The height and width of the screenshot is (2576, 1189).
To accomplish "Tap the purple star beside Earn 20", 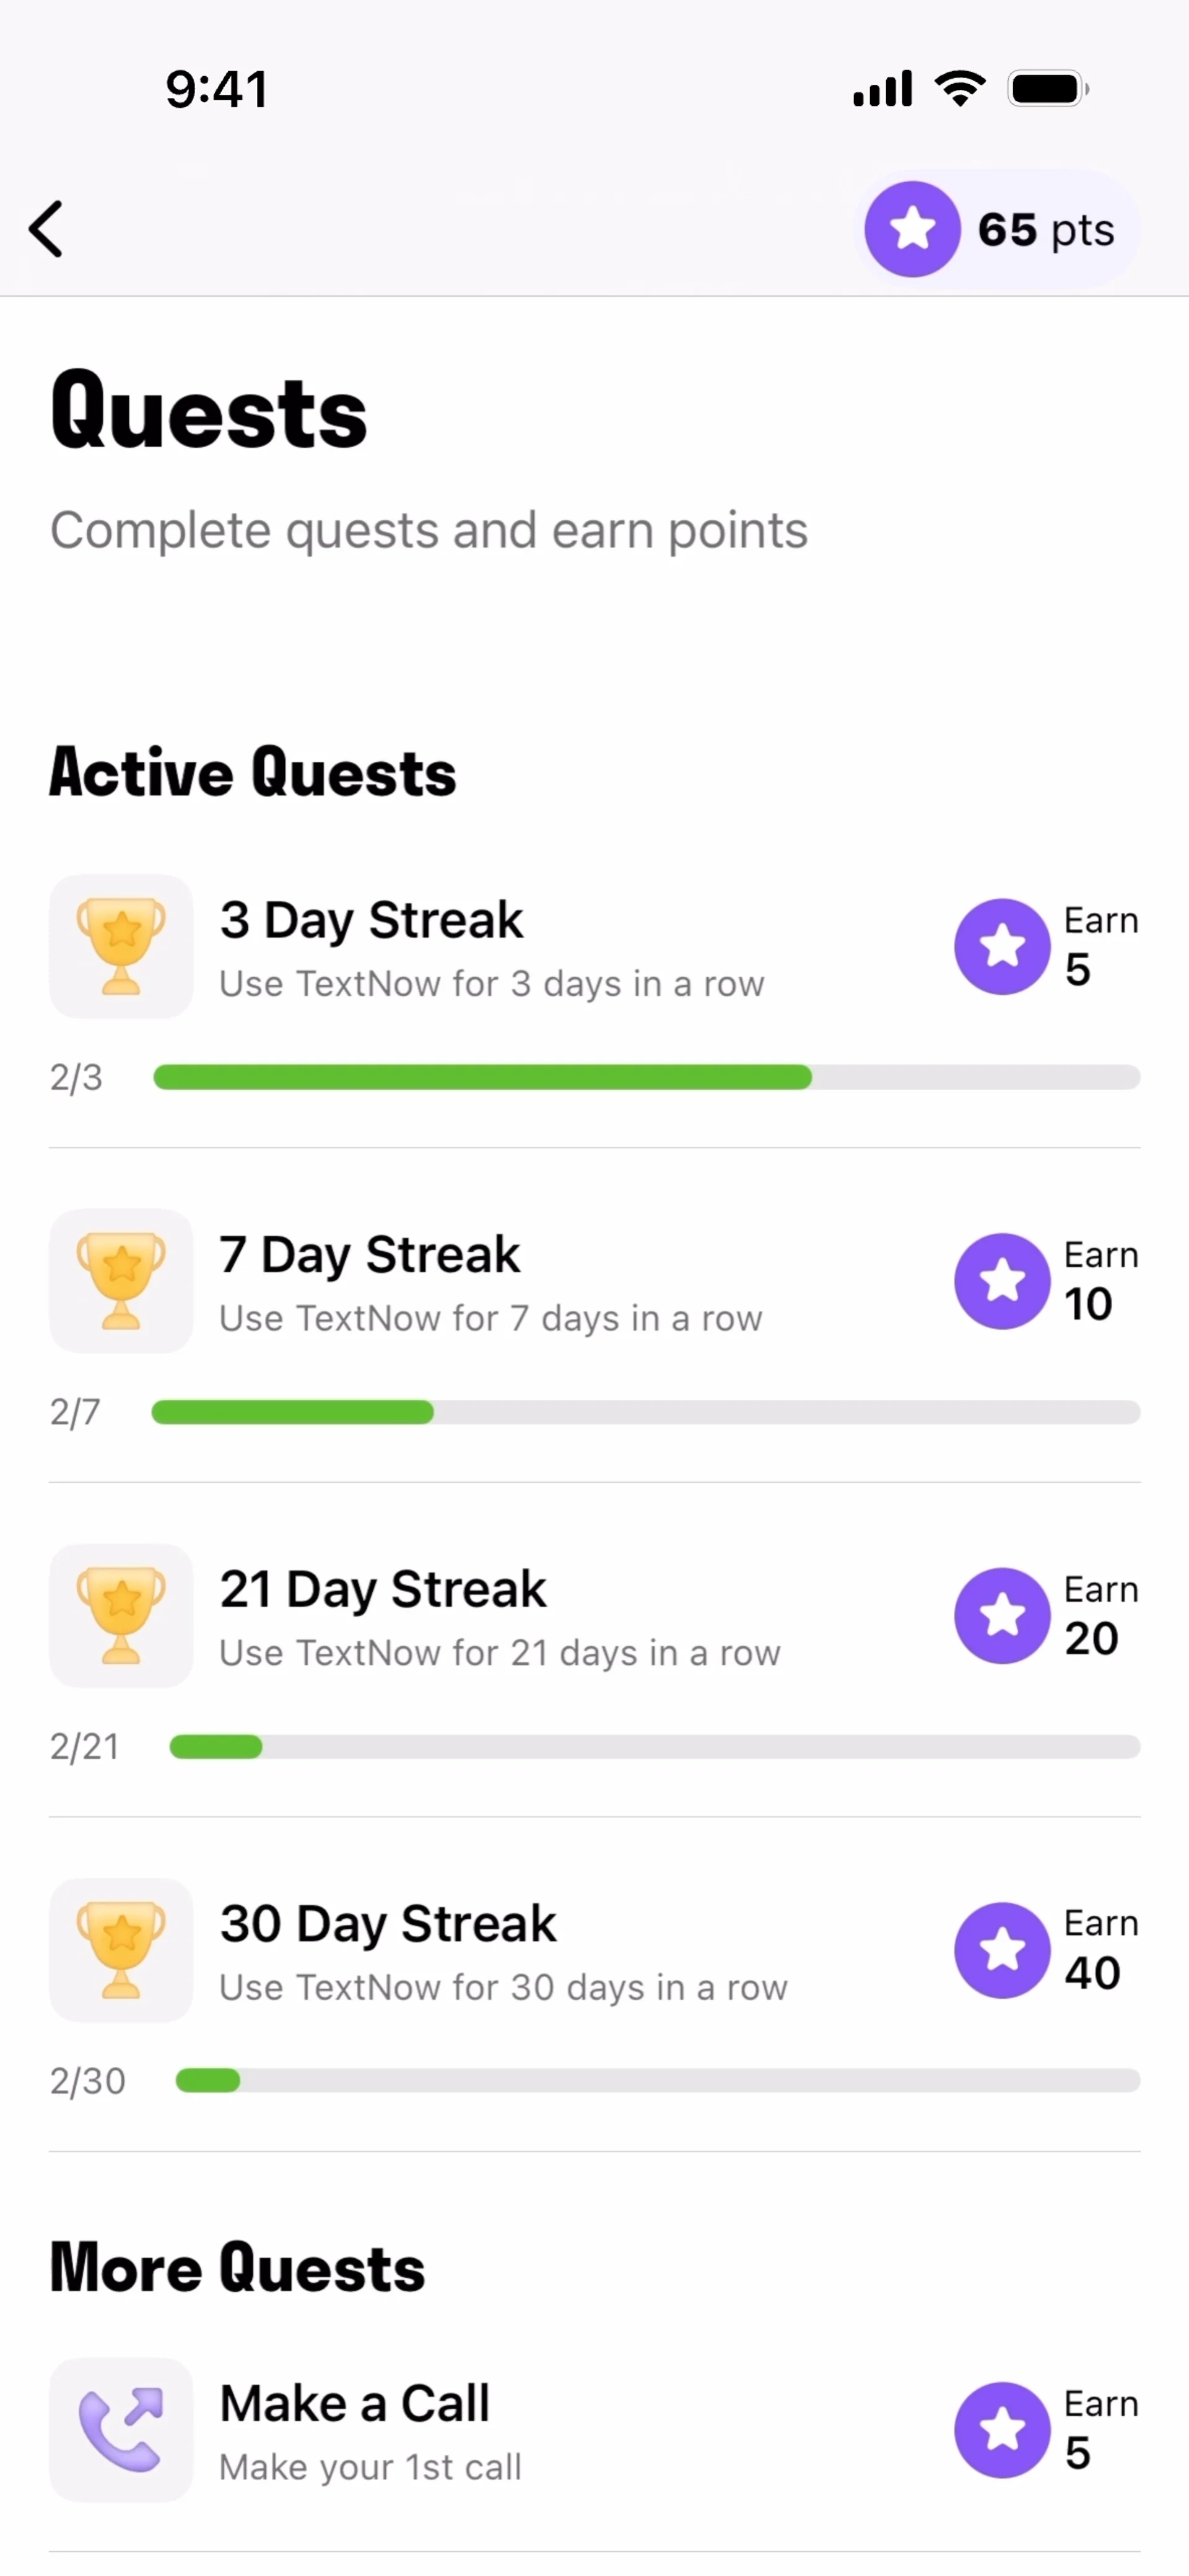I will 1002,1616.
